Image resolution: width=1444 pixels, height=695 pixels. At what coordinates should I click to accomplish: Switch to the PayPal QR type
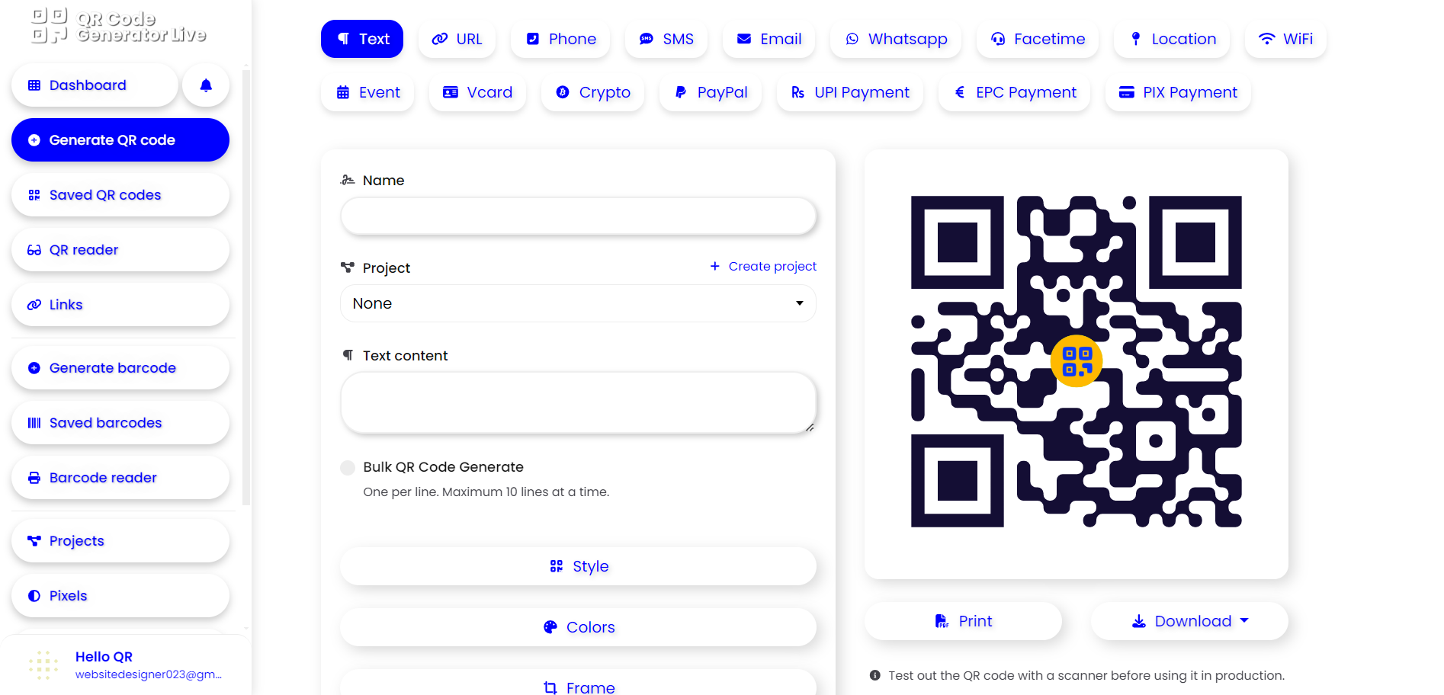coord(711,92)
